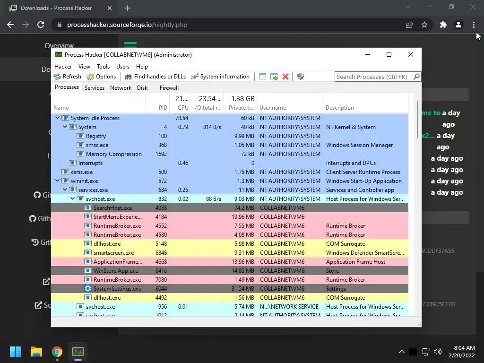484x363 pixels.
Task: Click the Process Hacker taskbar icon
Action: (78, 352)
